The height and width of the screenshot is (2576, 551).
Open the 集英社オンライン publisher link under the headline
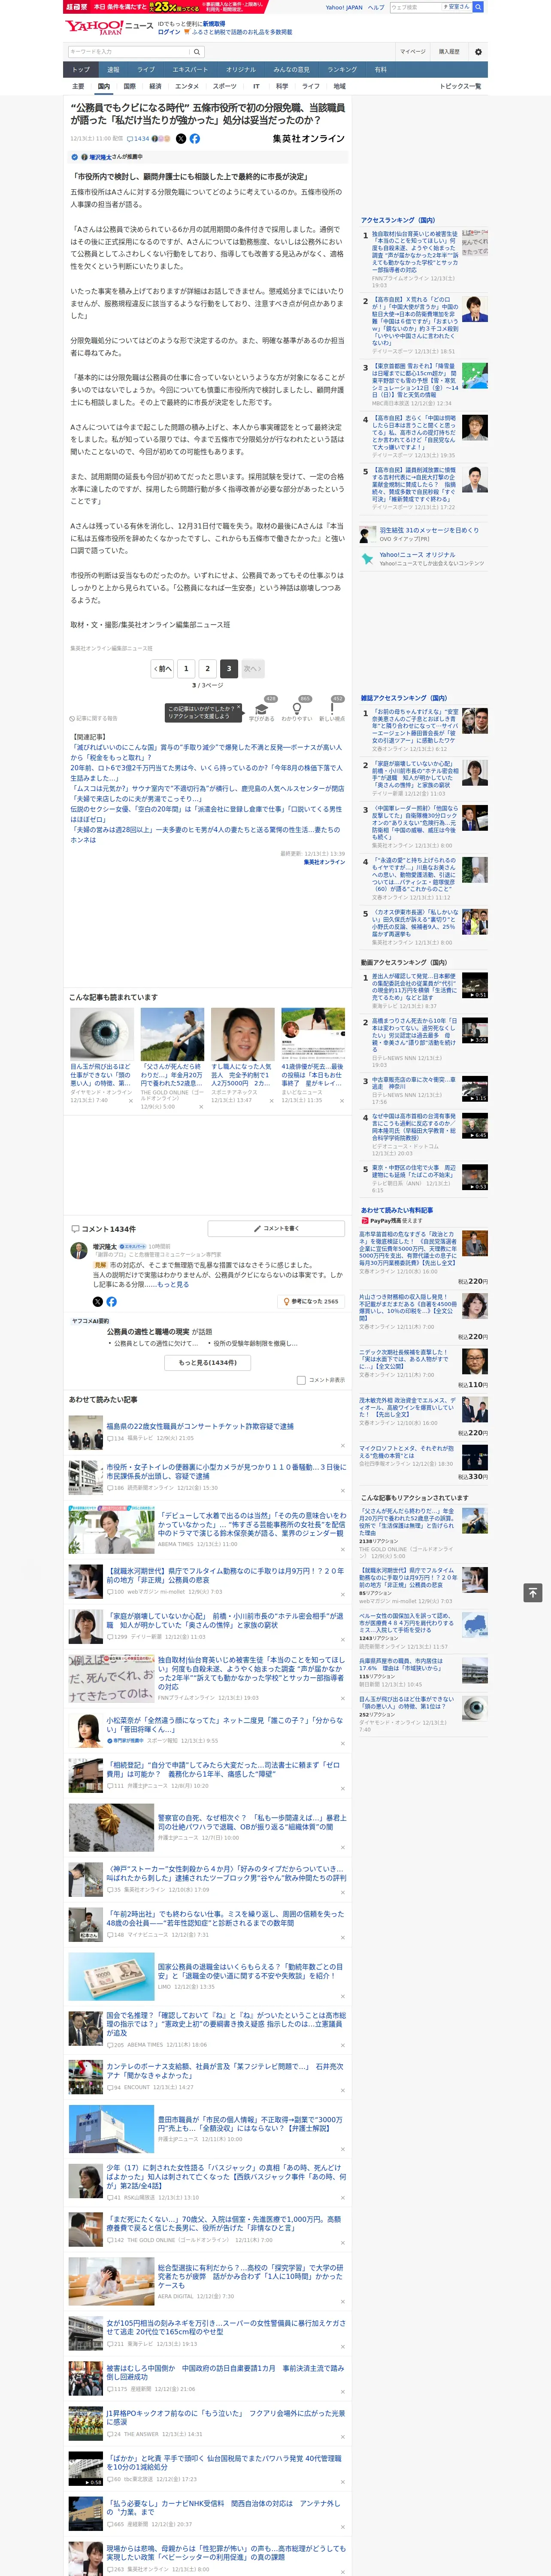click(x=308, y=139)
